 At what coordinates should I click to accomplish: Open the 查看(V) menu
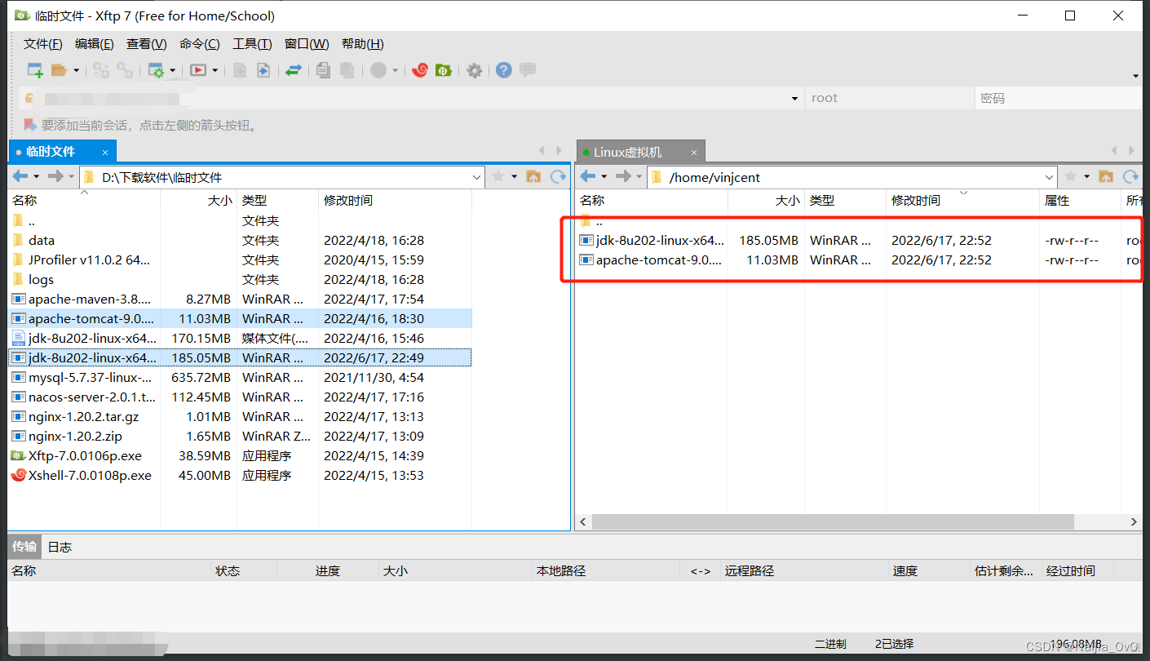(x=147, y=44)
